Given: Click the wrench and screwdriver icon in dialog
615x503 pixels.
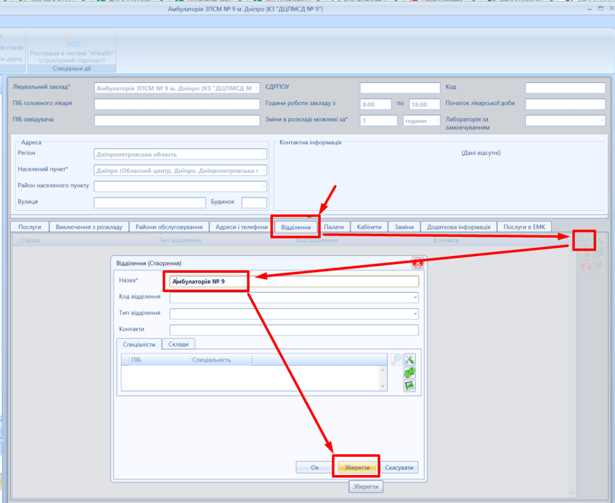Looking at the screenshot, I should [x=410, y=359].
